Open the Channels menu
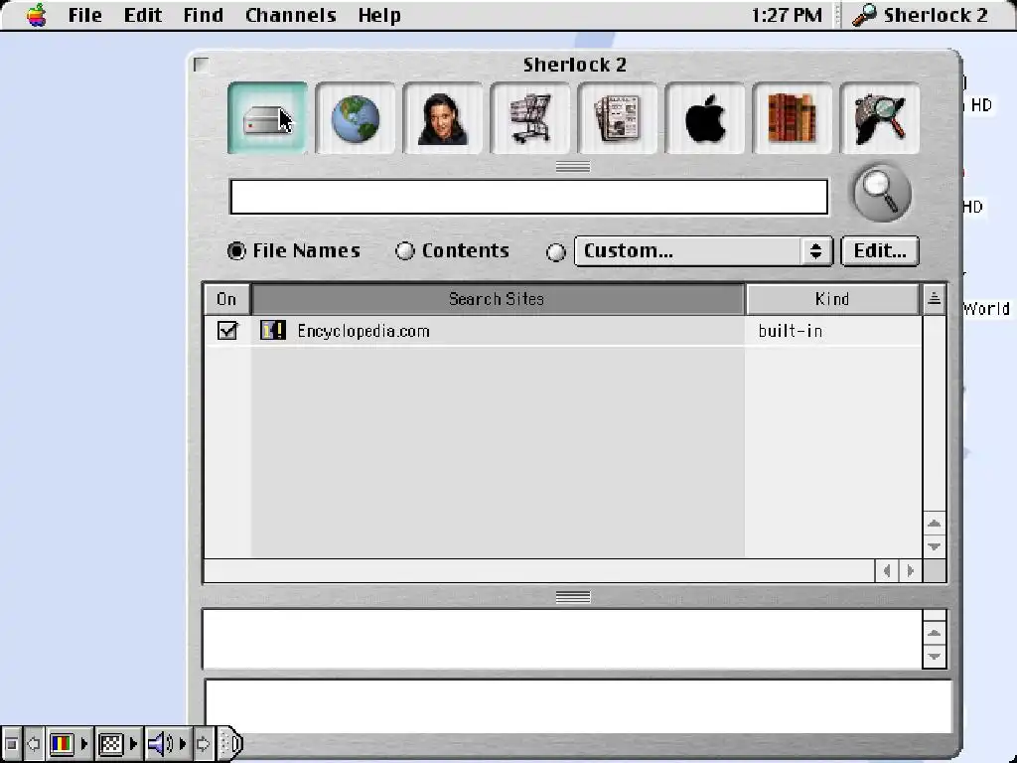The image size is (1017, 763). coord(291,15)
